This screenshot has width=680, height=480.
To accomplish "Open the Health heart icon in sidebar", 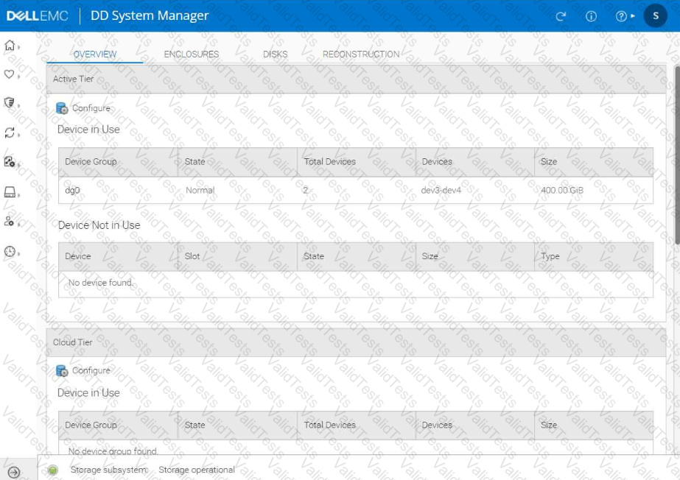I will click(x=10, y=74).
